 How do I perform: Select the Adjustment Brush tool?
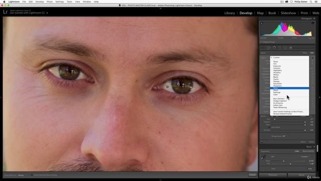point(290,48)
